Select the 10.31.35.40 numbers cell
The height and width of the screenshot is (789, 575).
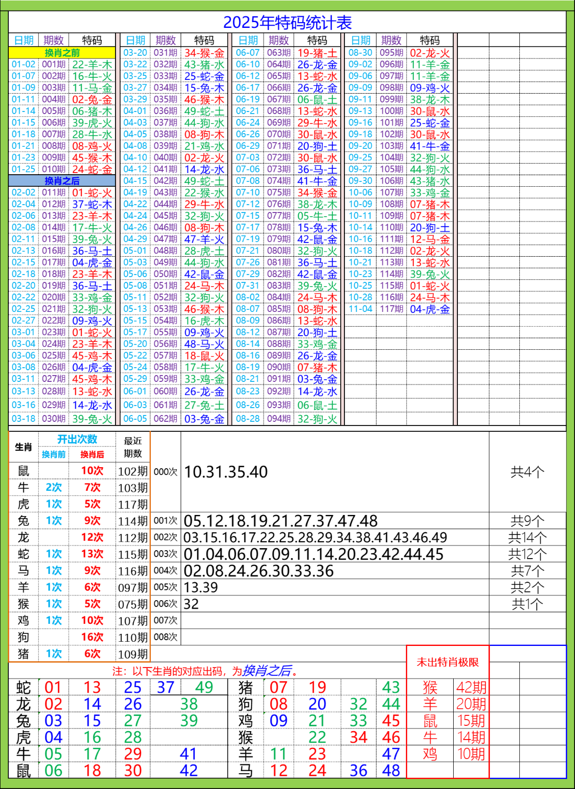click(226, 472)
